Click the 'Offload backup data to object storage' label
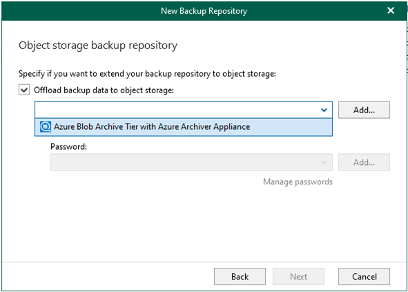This screenshot has width=408, height=292. tap(104, 90)
